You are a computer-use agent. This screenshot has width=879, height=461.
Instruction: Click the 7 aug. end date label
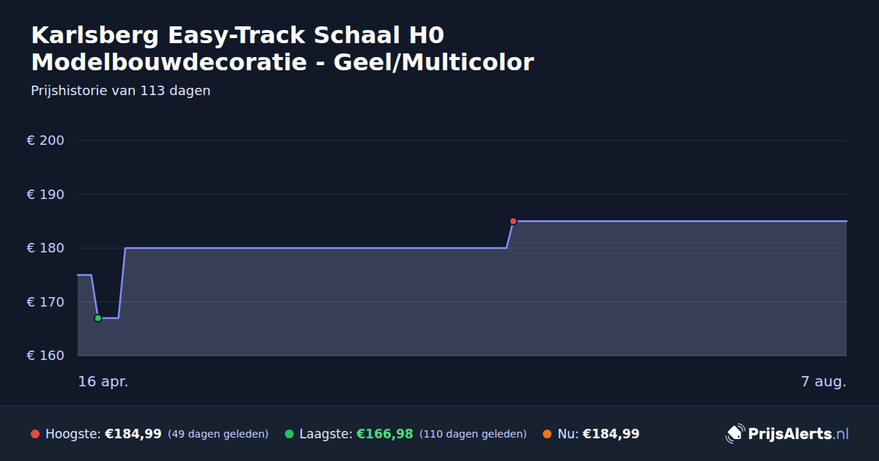[x=824, y=382]
